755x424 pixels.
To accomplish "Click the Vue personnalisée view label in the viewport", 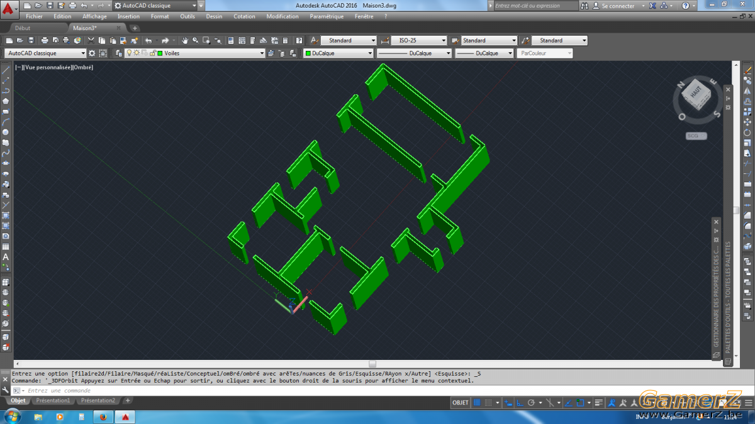I will click(47, 67).
